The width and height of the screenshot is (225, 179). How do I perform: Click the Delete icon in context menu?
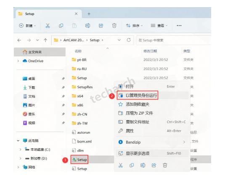coord(165,166)
